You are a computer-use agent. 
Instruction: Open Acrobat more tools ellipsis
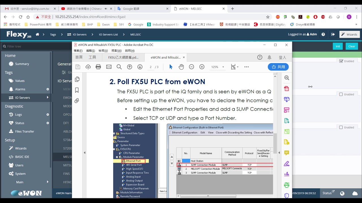(x=246, y=67)
